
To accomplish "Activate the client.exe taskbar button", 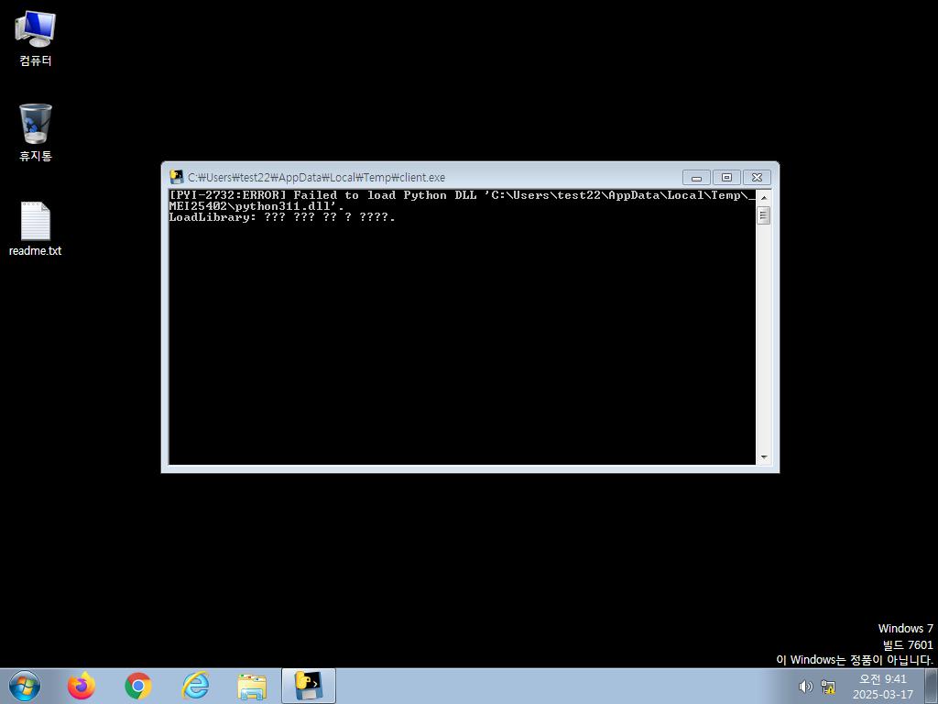I will pos(309,686).
